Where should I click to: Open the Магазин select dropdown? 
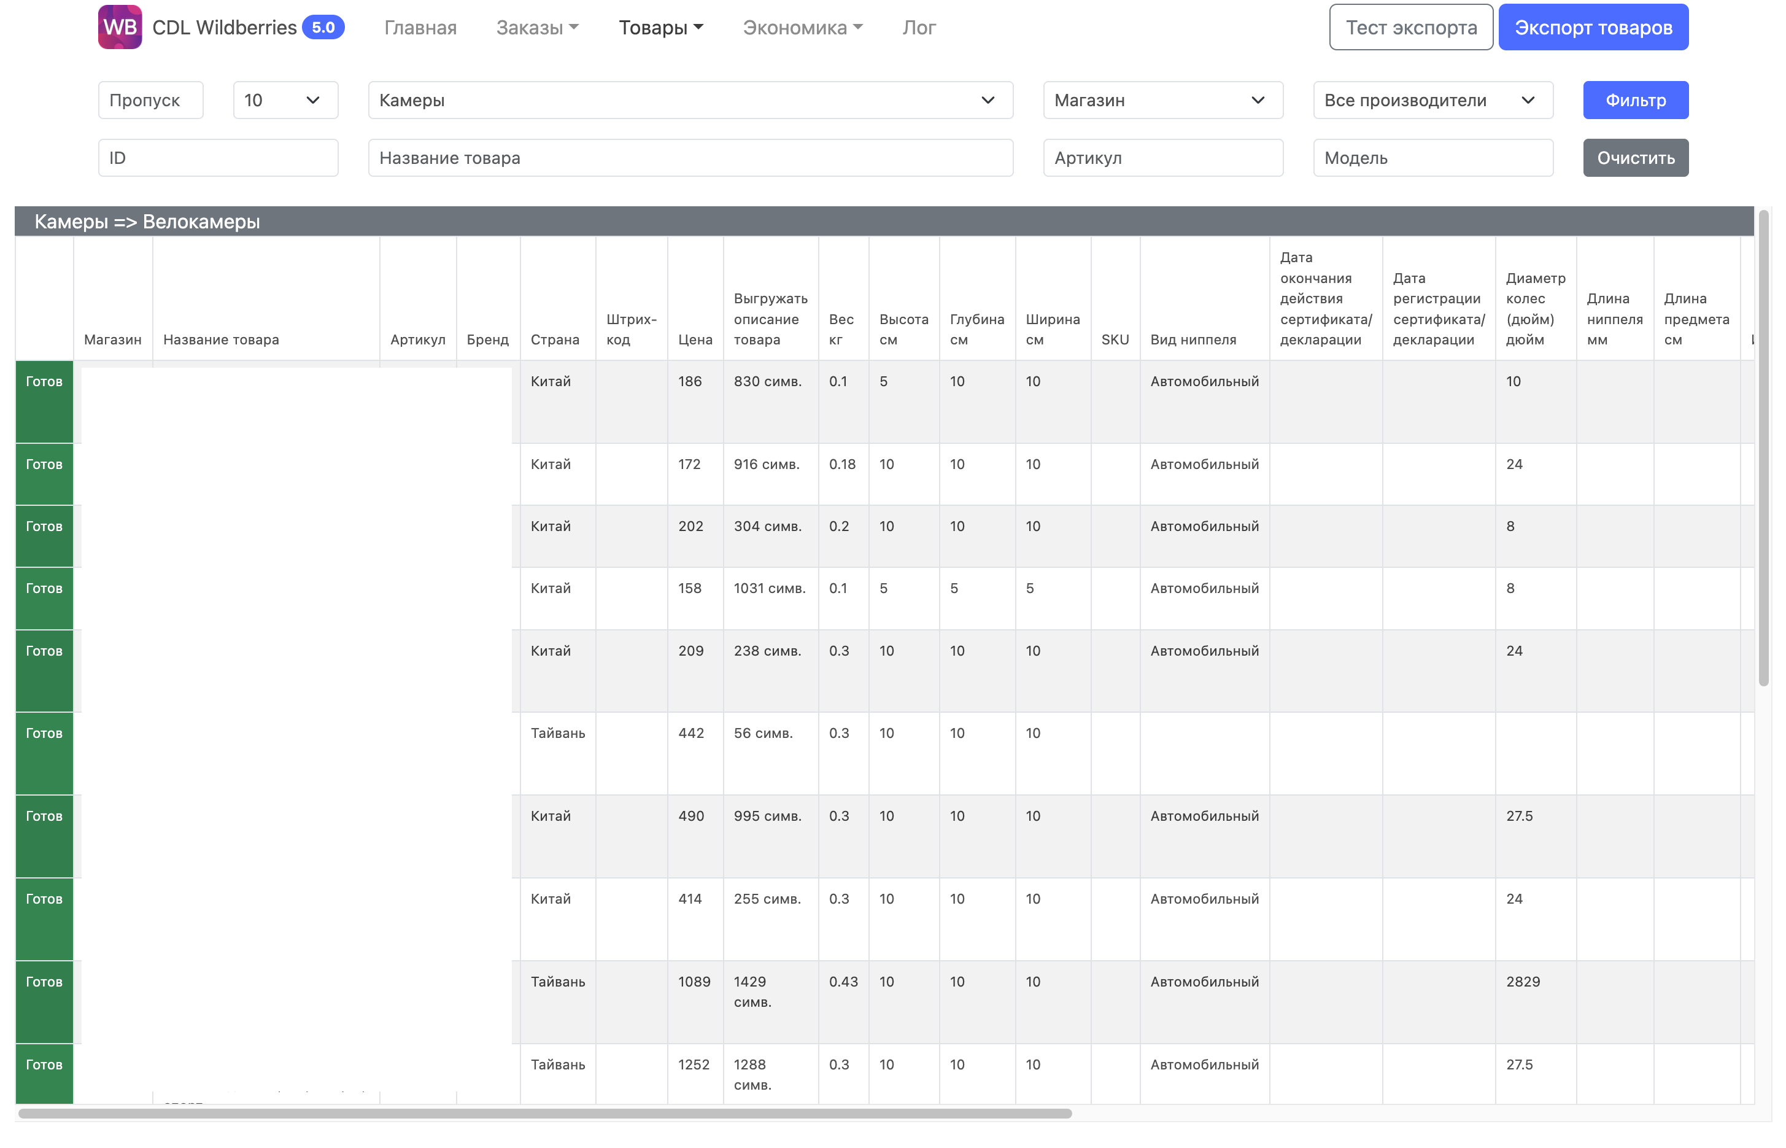1162,100
